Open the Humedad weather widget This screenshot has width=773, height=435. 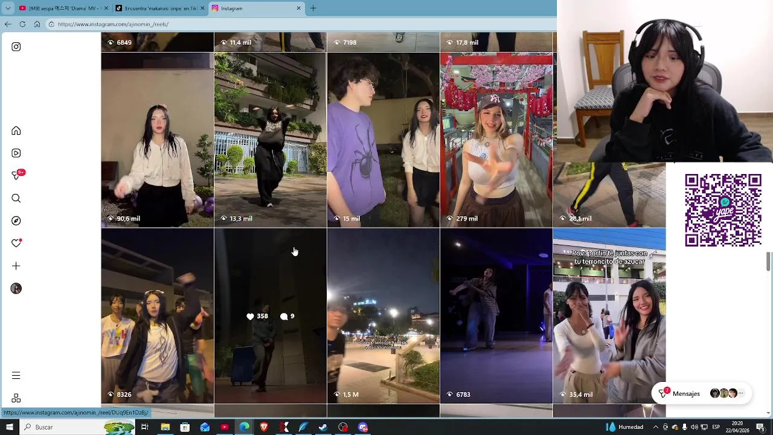[624, 427]
